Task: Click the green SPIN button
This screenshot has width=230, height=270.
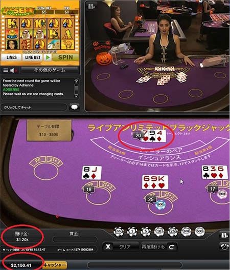Action: [65, 57]
